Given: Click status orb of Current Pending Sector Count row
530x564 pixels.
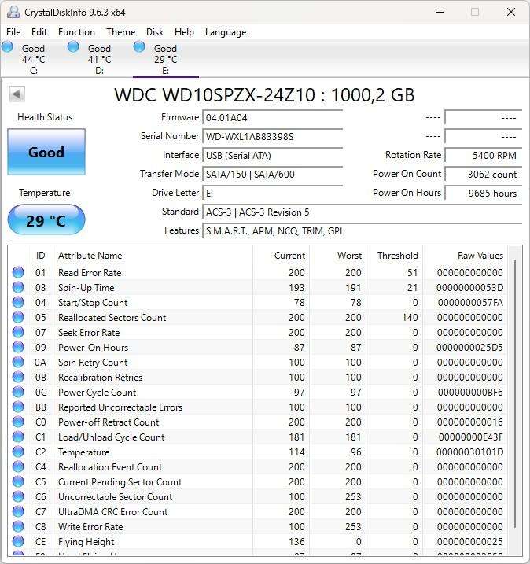Looking at the screenshot, I should click(18, 481).
